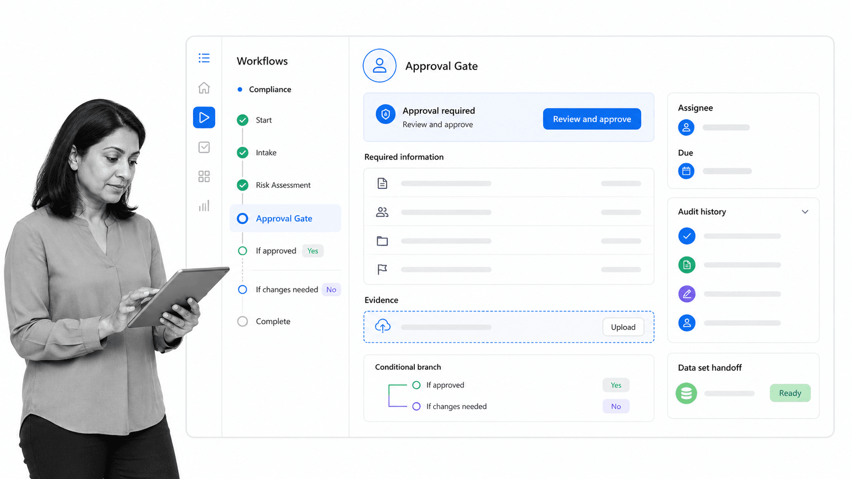This screenshot has height=479, width=852.
Task: Click the cloud upload icon in Evidence
Action: [x=383, y=326]
